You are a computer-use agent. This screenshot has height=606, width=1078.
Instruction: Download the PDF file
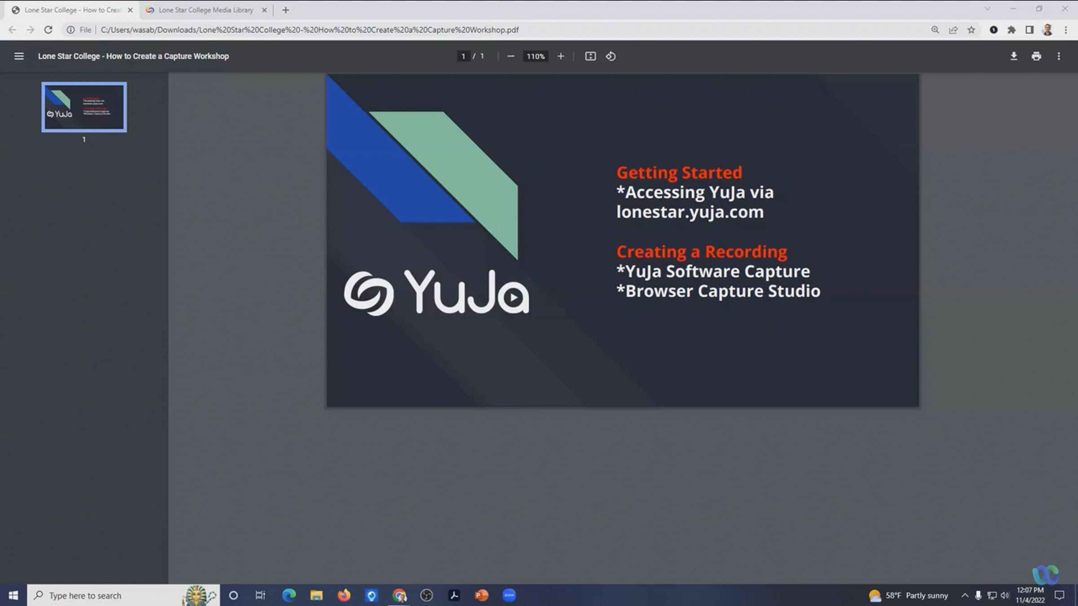1014,56
